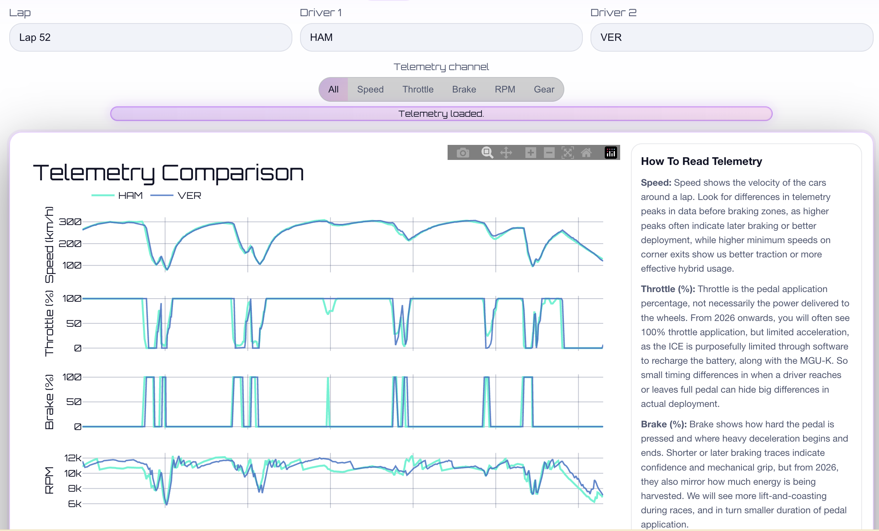879x531 pixels.
Task: Switch to the Brake channel tab
Action: pyautogui.click(x=464, y=89)
